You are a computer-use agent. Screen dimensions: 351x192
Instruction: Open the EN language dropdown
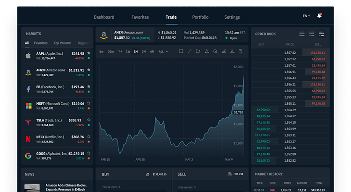coord(307,16)
